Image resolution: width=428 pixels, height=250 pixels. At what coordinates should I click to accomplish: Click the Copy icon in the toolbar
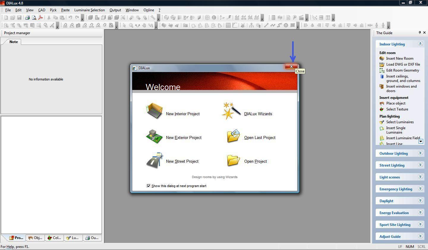(x=55, y=18)
